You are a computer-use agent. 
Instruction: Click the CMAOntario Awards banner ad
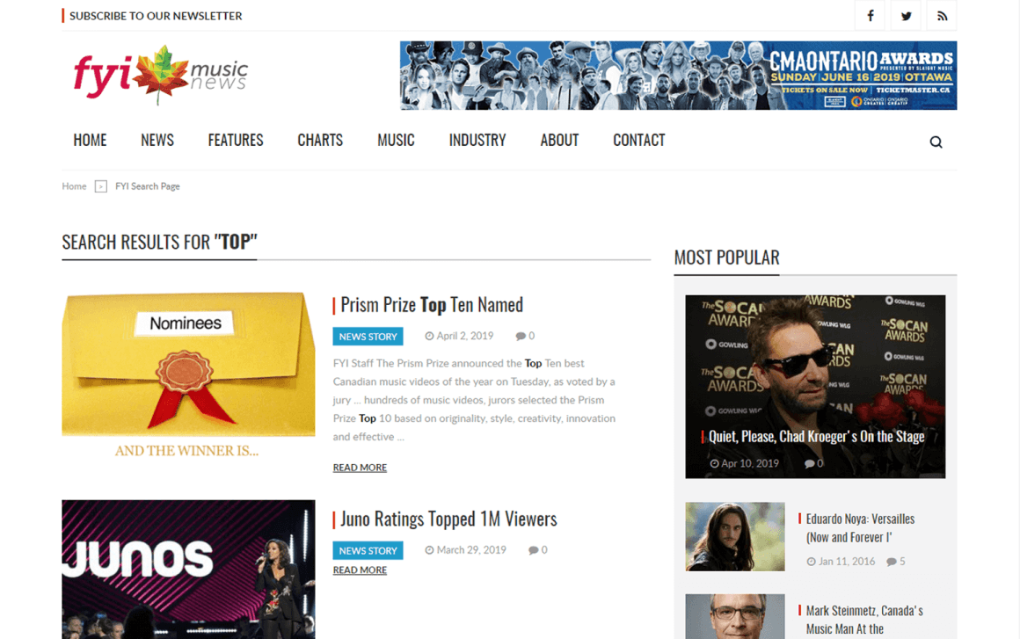pyautogui.click(x=678, y=76)
